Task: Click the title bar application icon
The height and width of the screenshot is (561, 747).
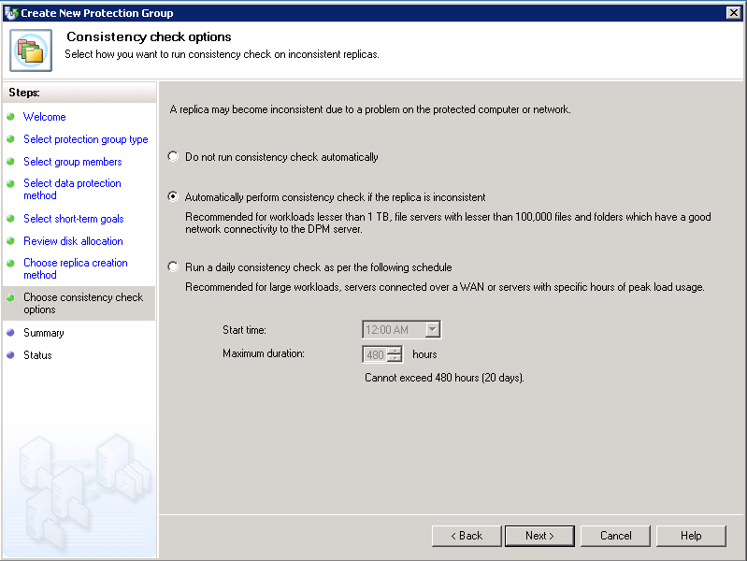Action: click(x=11, y=13)
